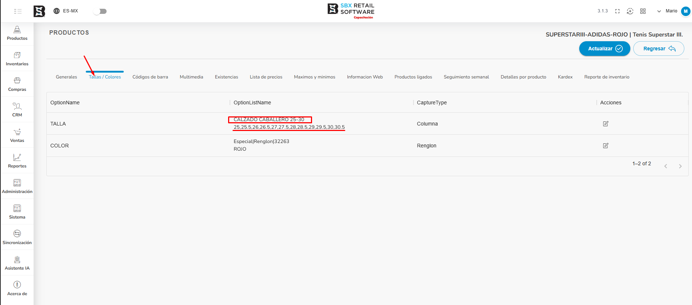Collapse the sidebar with hamburger menu icon

pos(18,11)
